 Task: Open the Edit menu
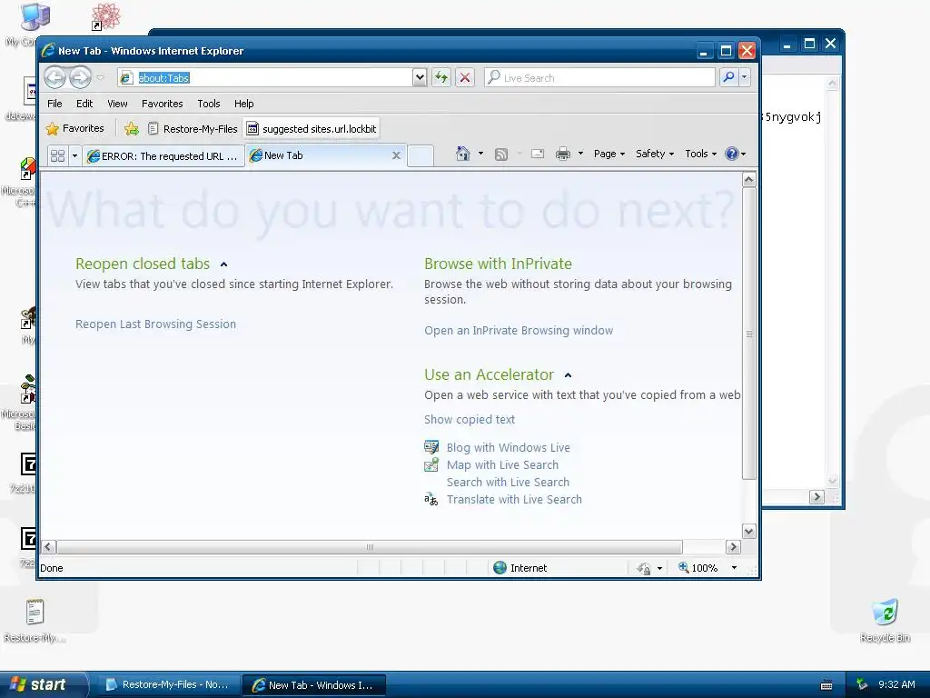(84, 104)
